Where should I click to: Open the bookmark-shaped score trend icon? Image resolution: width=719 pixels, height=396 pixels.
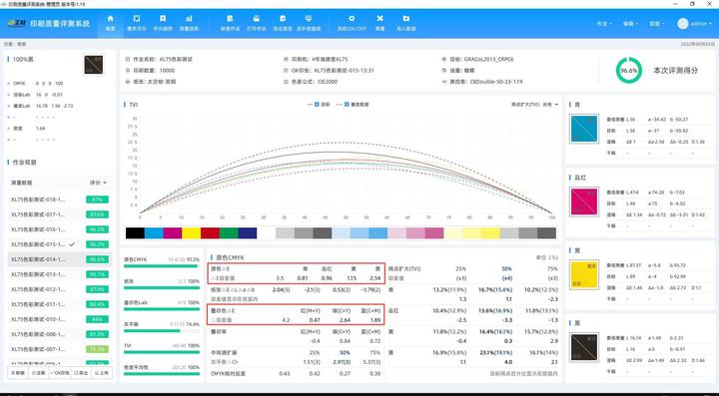[x=163, y=19]
